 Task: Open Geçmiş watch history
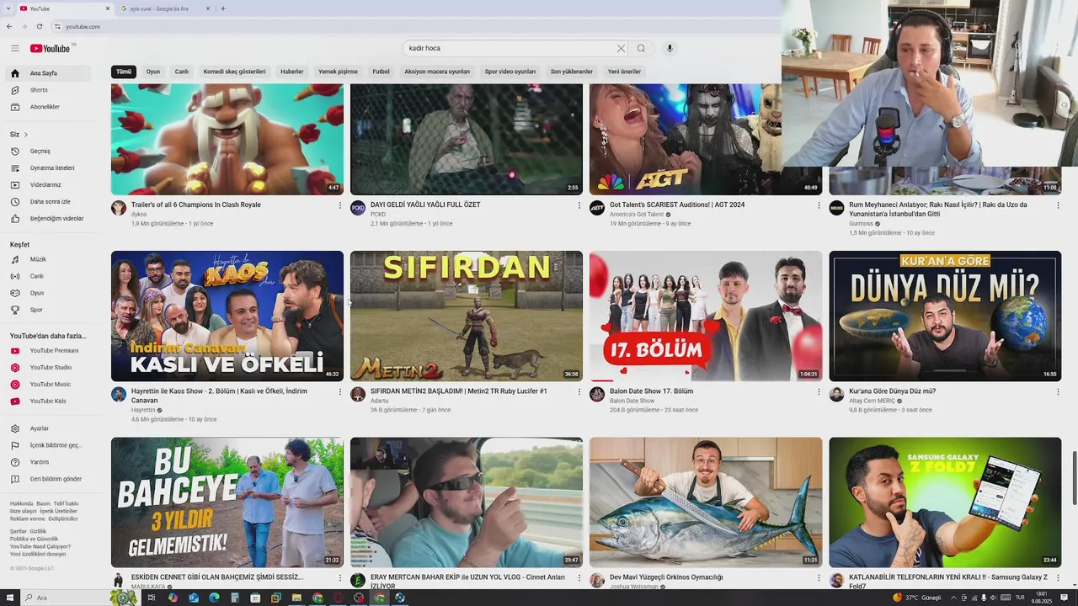click(48, 151)
